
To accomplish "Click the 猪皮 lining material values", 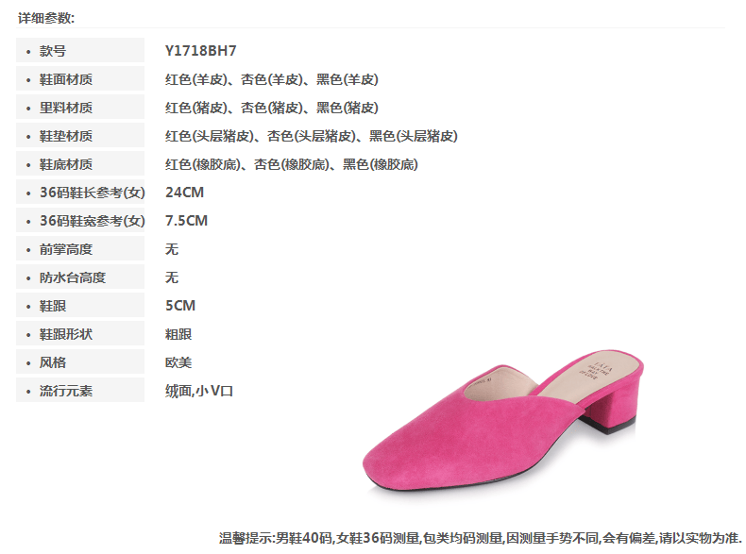I will [x=272, y=108].
